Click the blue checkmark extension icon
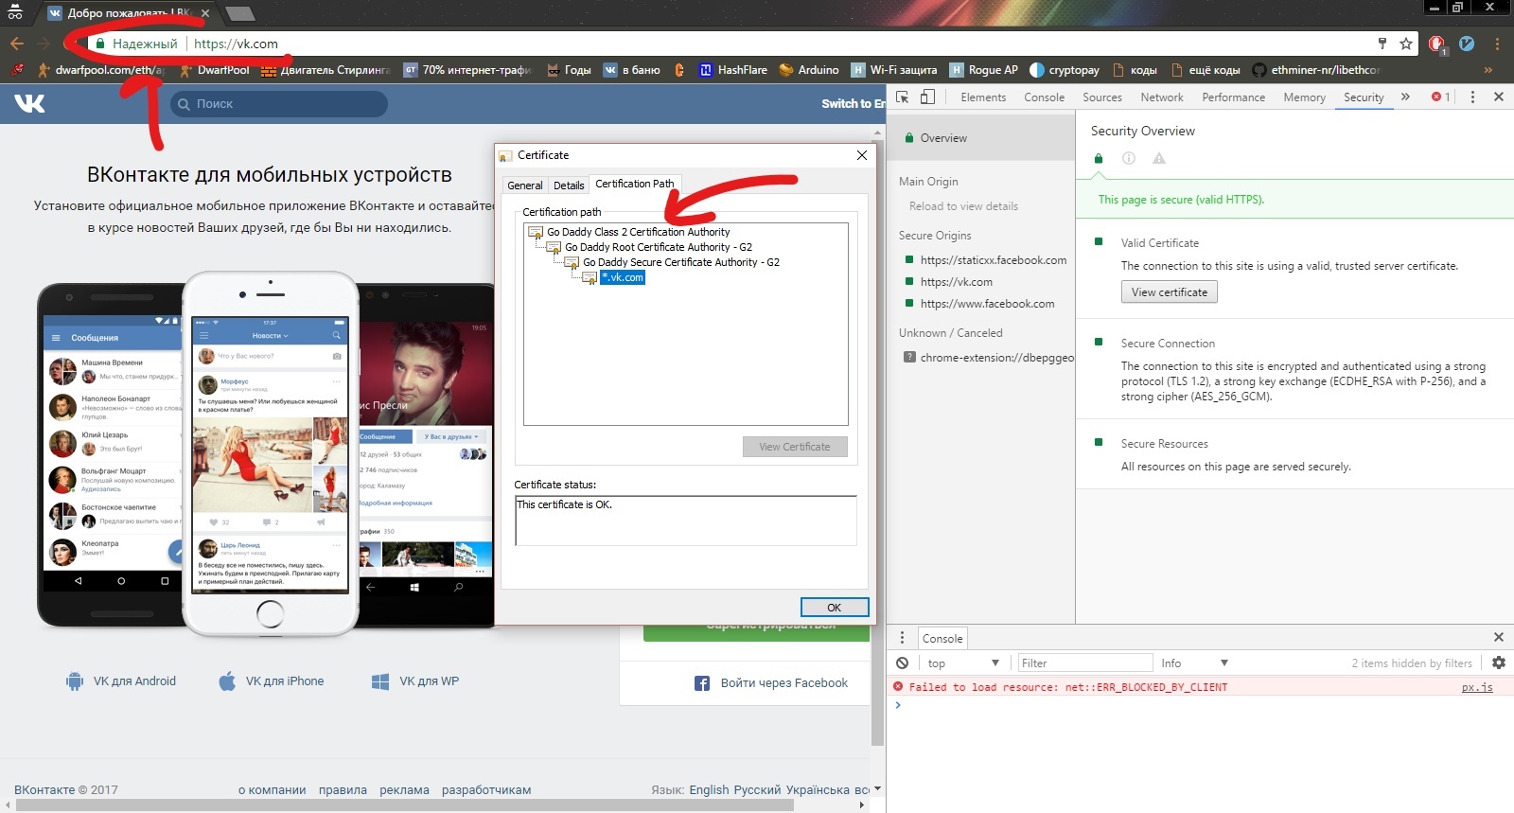 (x=1467, y=44)
